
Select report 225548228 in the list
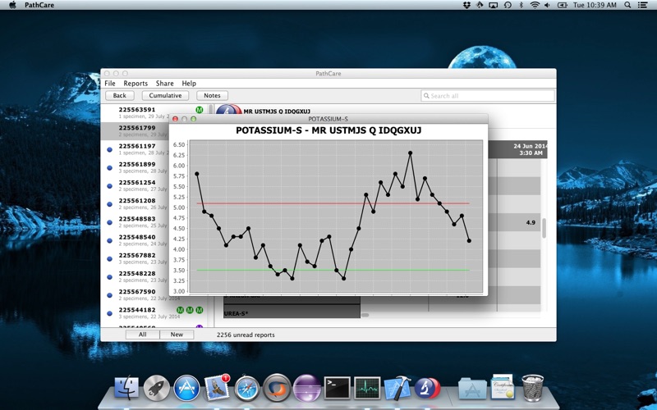click(x=135, y=276)
